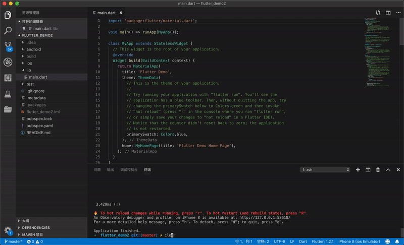Open the Debug view in activity bar

[x=8, y=62]
